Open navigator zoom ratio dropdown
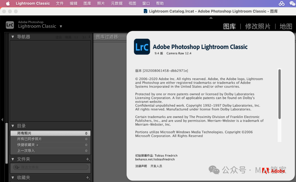Viewport: 296px width, 182px height. coord(89,37)
